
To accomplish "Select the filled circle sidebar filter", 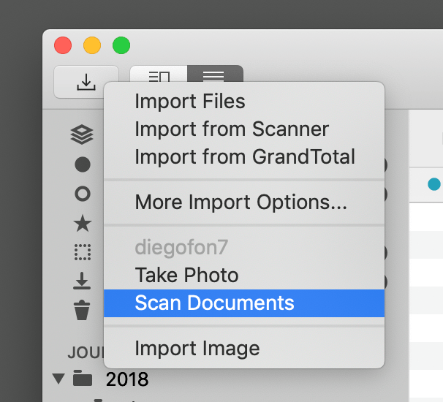I will [83, 164].
